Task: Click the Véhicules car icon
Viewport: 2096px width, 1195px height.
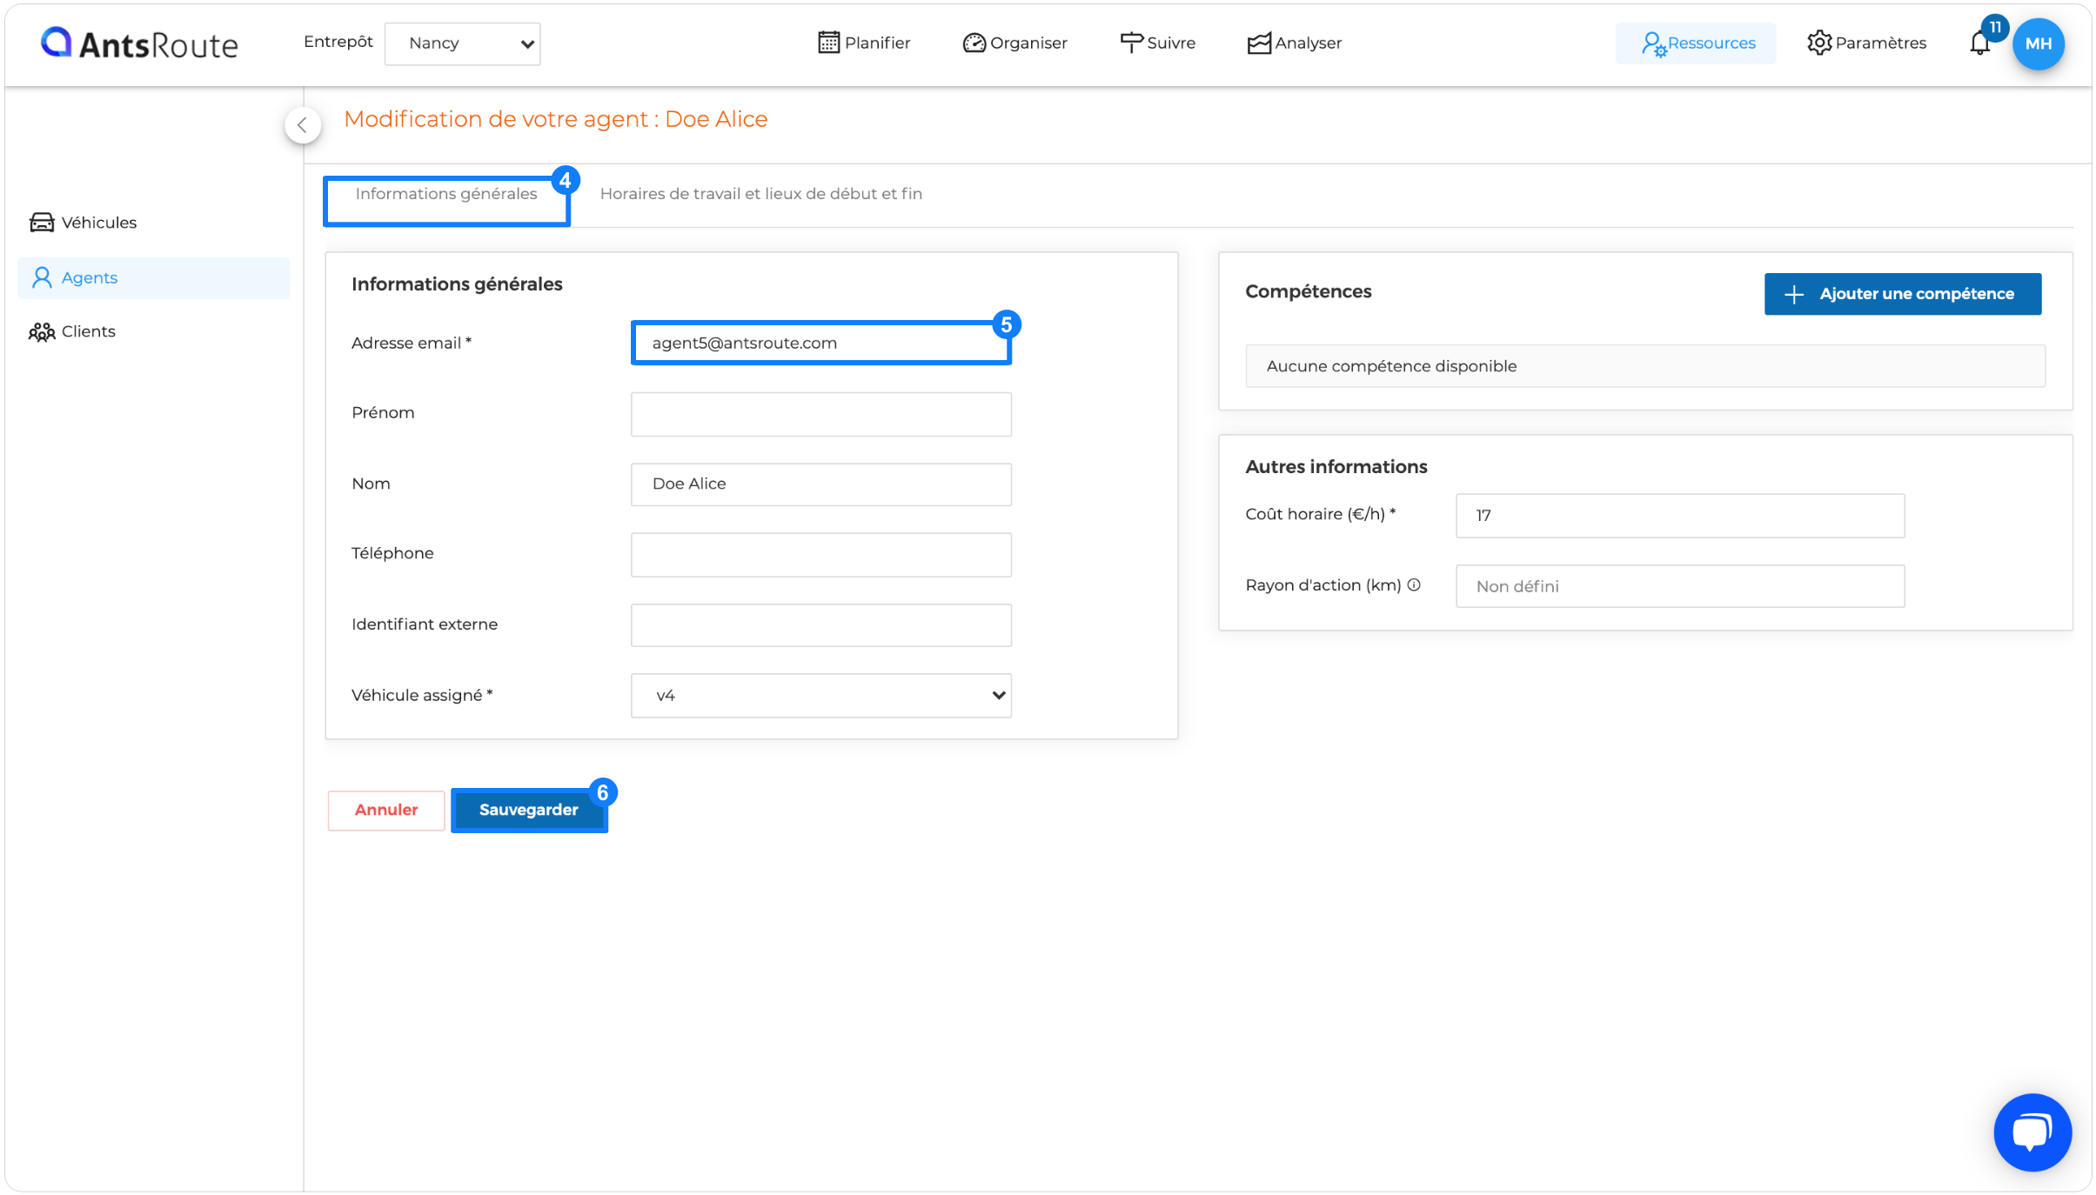Action: [x=42, y=223]
